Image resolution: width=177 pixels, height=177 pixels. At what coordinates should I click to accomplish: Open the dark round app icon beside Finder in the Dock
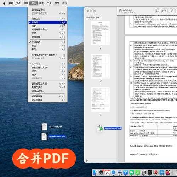click(101, 172)
